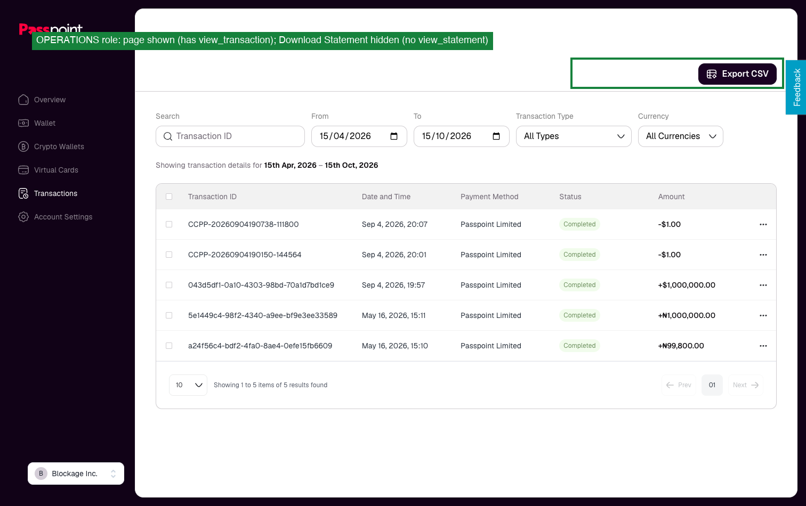Screen dimensions: 806x506
Task: Open the Overview home icon
Action: [x=23, y=100]
